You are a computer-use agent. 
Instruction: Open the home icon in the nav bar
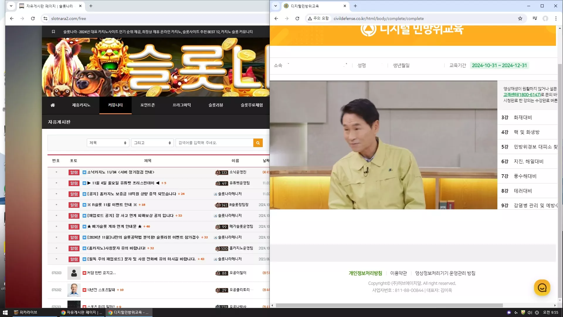pos(53,105)
